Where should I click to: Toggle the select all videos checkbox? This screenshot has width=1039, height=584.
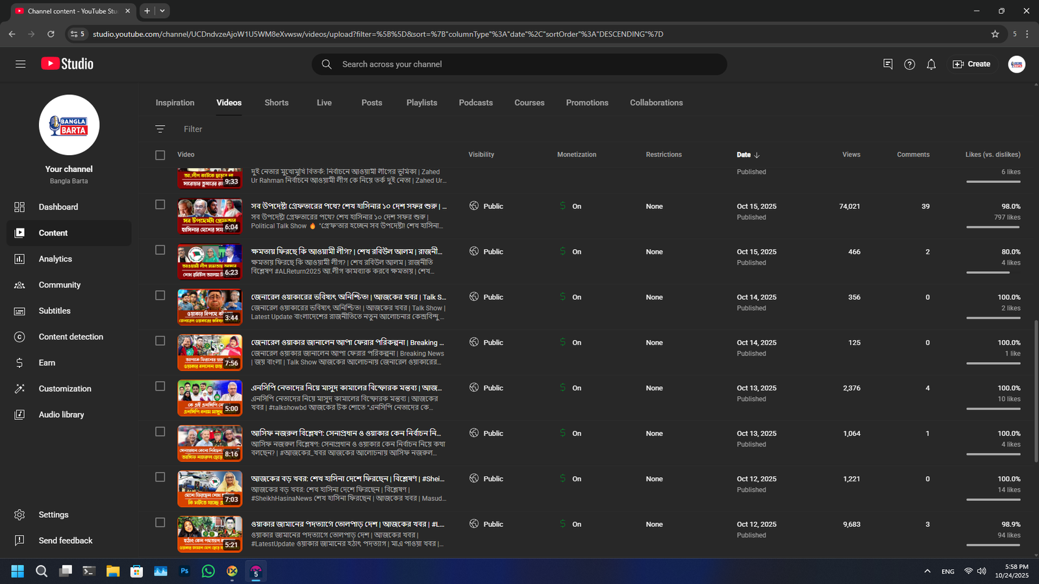160,155
